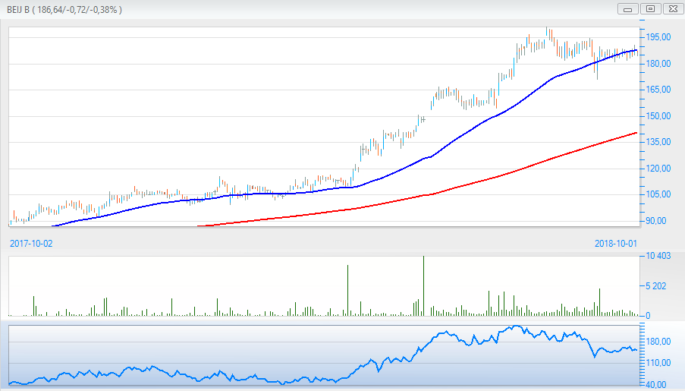Click the 2018-10-01 end date label

pyautogui.click(x=615, y=244)
